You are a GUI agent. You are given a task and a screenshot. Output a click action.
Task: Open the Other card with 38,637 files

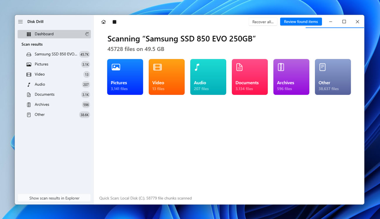[333, 77]
